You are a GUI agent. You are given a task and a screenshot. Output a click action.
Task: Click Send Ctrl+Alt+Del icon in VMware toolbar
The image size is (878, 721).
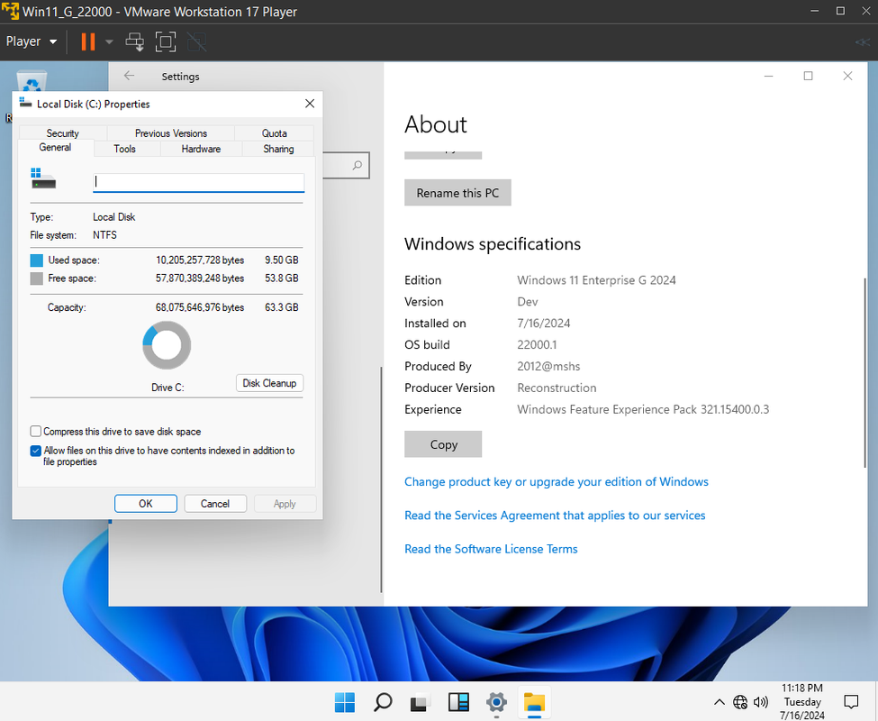pos(135,41)
